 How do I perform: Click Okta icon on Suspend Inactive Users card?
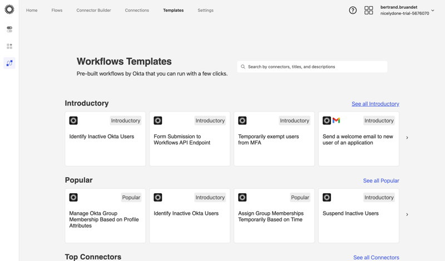point(327,197)
